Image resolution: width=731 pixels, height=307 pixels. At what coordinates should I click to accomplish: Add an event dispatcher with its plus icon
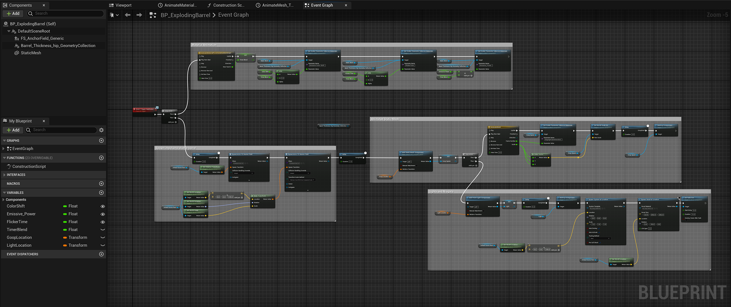pyautogui.click(x=101, y=254)
